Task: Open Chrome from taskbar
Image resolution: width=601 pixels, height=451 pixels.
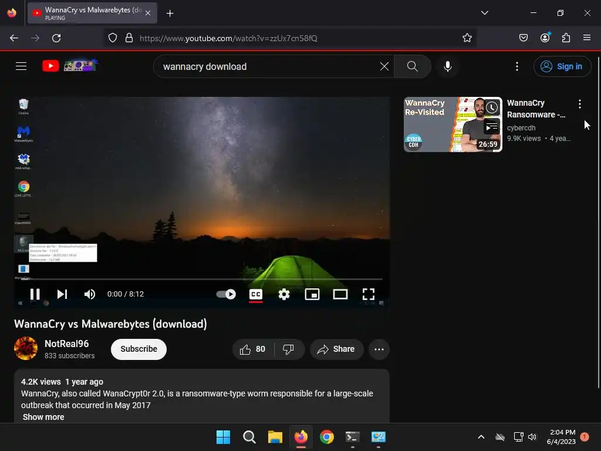Action: click(x=326, y=437)
